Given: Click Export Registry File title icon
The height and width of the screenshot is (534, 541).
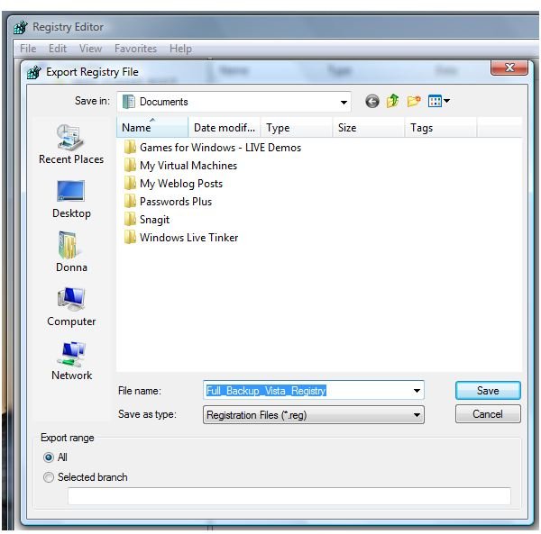Looking at the screenshot, I should [x=34, y=72].
